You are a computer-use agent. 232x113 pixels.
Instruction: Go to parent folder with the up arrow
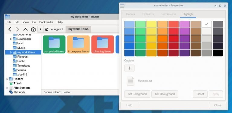[25, 29]
